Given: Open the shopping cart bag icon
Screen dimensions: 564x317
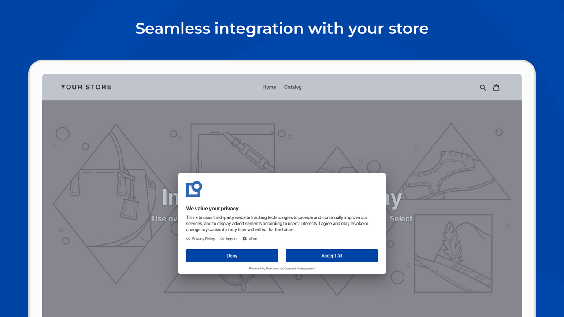Looking at the screenshot, I should [x=496, y=87].
